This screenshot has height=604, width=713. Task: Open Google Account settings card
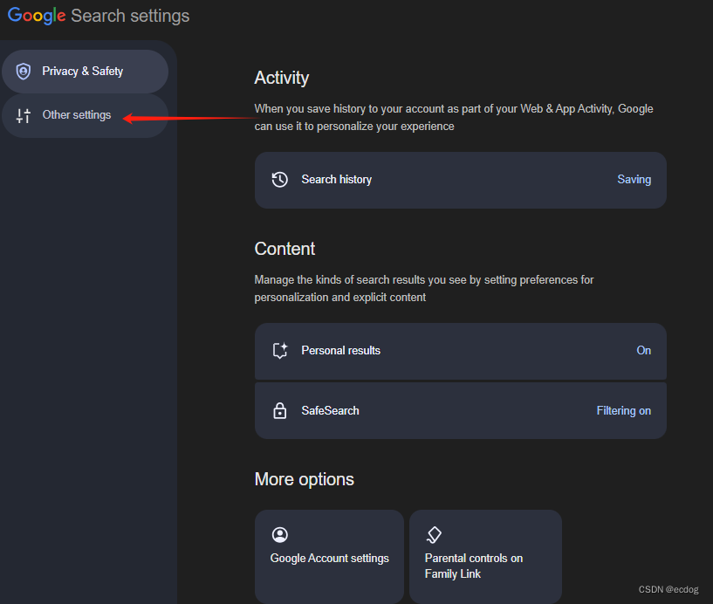[329, 557]
